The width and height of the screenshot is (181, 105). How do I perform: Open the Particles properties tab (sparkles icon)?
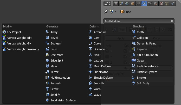tap(167, 4)
